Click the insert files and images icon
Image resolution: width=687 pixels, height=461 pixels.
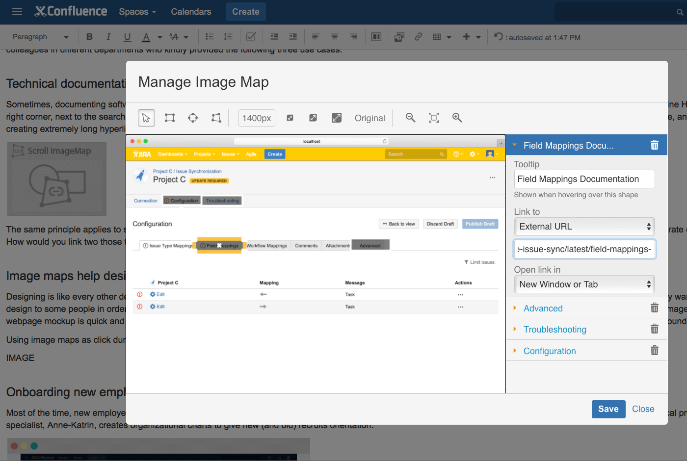[x=399, y=37]
